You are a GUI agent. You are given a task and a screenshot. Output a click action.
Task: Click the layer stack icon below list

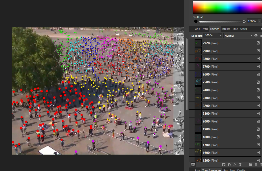click(x=193, y=165)
